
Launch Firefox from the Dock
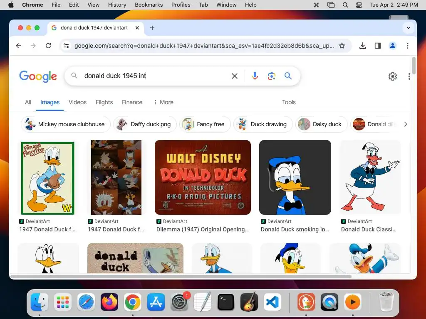(x=109, y=302)
